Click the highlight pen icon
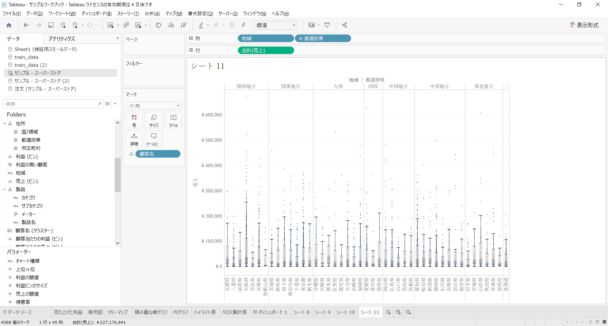The height and width of the screenshot is (326, 608). pyautogui.click(x=201, y=25)
